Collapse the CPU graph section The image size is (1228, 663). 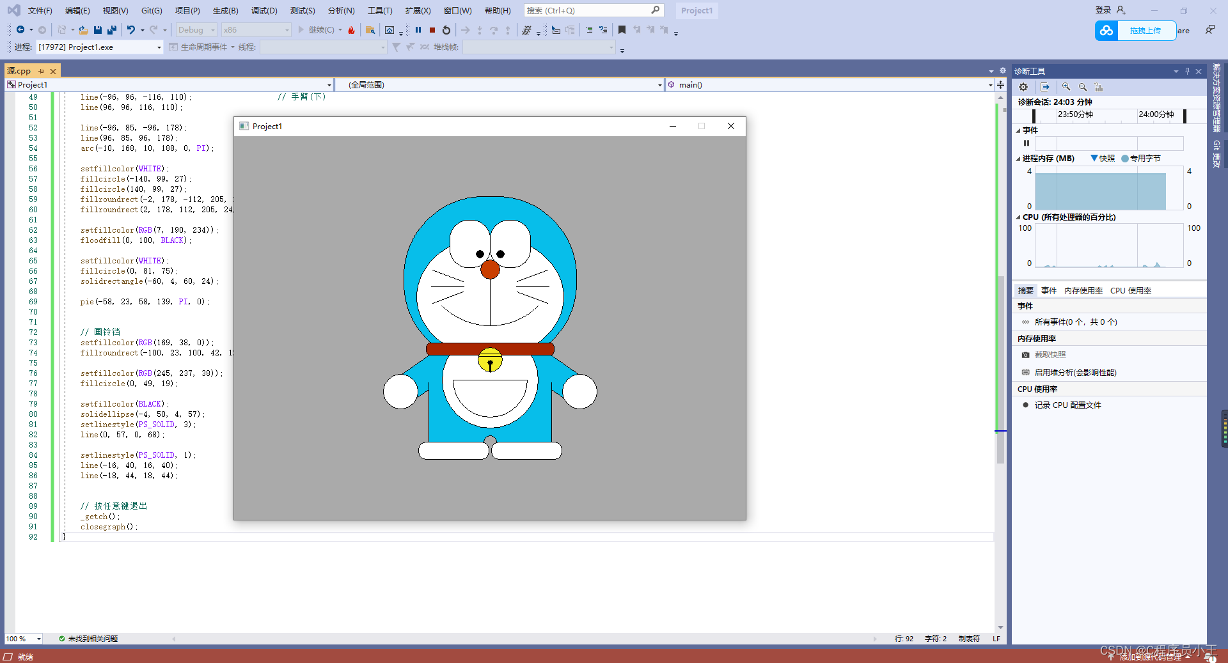pyautogui.click(x=1018, y=217)
